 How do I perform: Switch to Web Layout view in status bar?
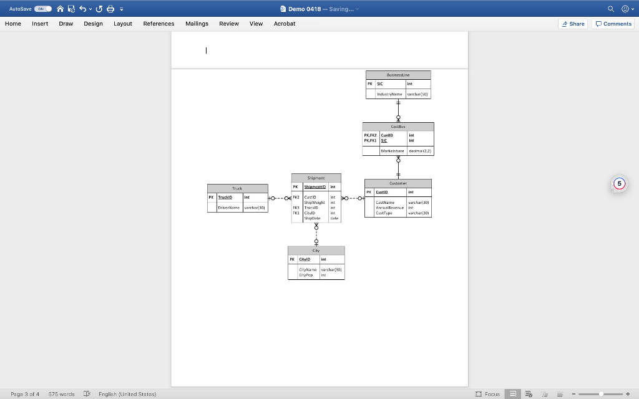[x=527, y=394]
